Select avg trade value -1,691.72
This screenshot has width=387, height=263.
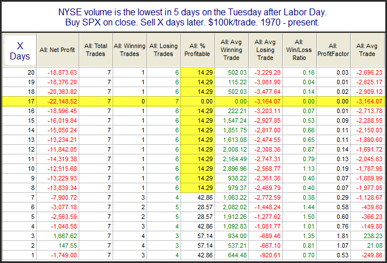pyautogui.click(x=369, y=149)
